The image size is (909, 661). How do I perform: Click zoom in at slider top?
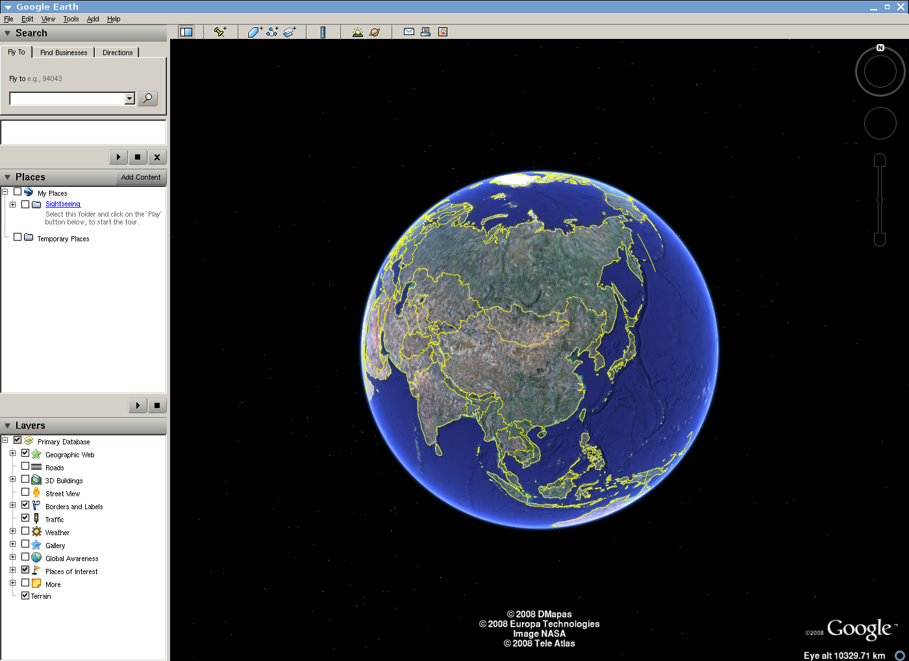tap(880, 160)
